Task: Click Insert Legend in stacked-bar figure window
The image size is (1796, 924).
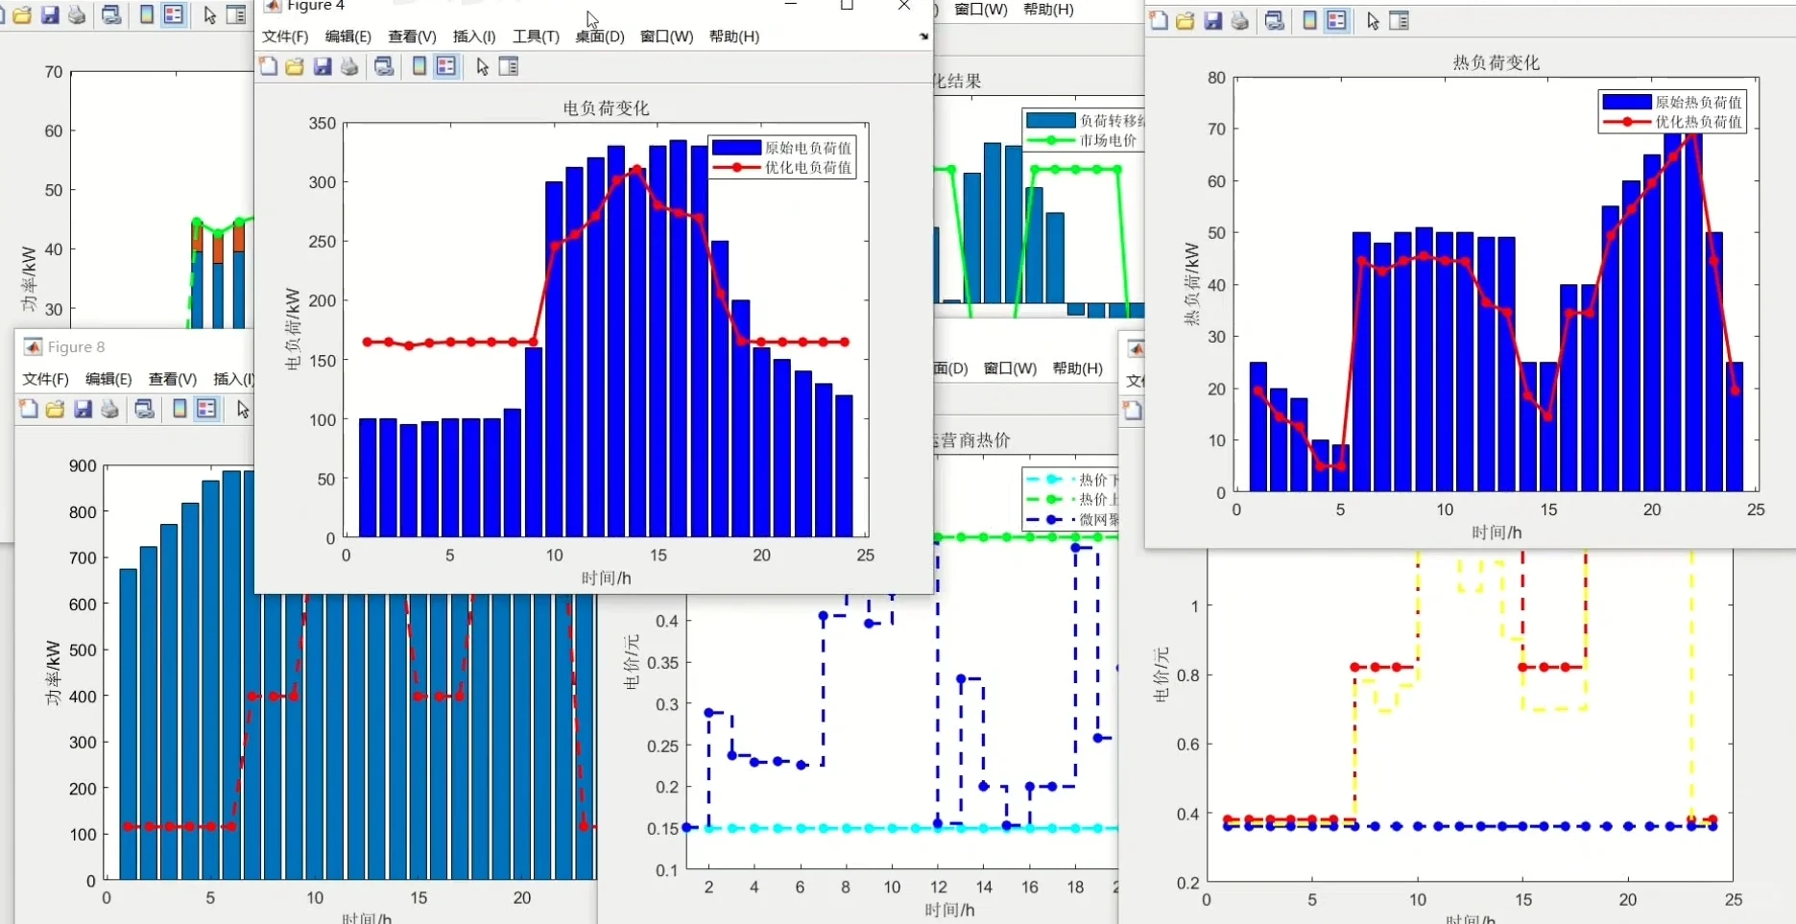Action: (x=174, y=15)
